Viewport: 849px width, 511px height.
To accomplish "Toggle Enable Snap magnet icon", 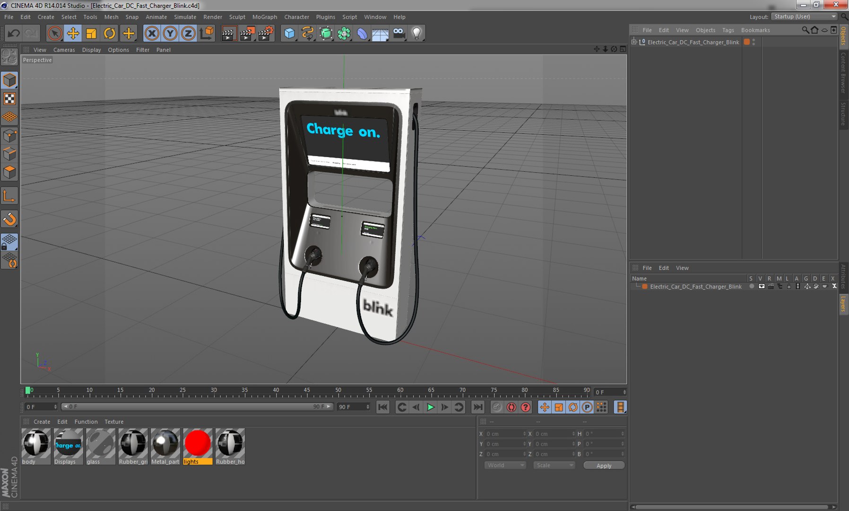I will point(9,219).
